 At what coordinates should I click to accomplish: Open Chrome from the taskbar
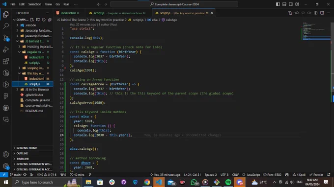pos(147,182)
